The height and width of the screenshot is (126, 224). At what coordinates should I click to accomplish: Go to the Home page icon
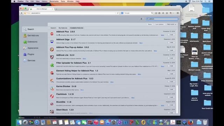[167, 13]
